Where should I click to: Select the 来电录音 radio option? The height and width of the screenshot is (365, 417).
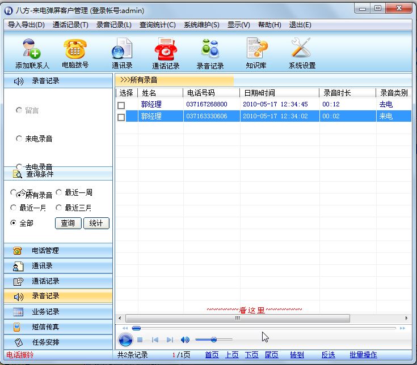tap(19, 139)
